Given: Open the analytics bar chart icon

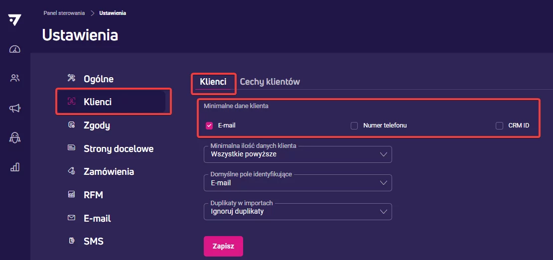Looking at the screenshot, I should [15, 167].
